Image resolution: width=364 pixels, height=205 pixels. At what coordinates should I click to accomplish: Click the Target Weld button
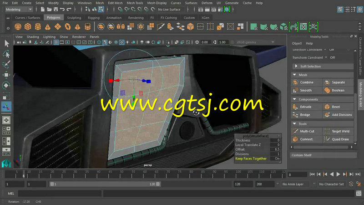pos(338,131)
